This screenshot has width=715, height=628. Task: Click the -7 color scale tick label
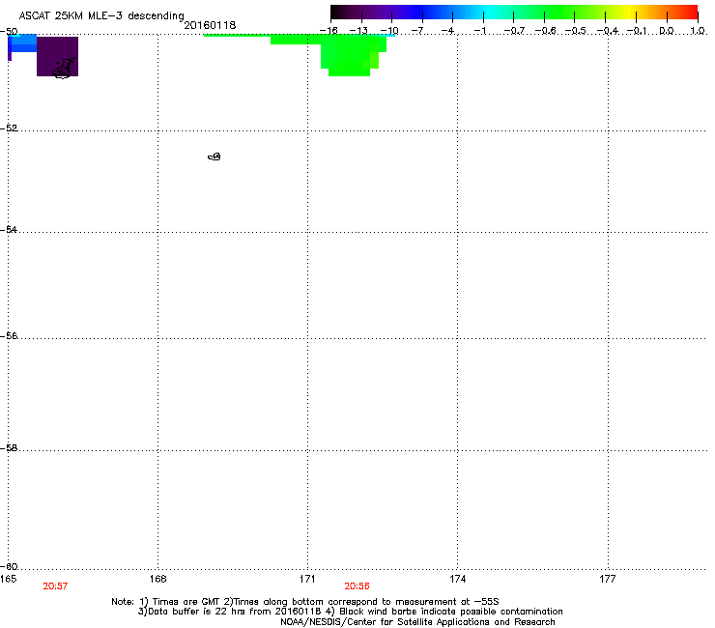[x=418, y=31]
